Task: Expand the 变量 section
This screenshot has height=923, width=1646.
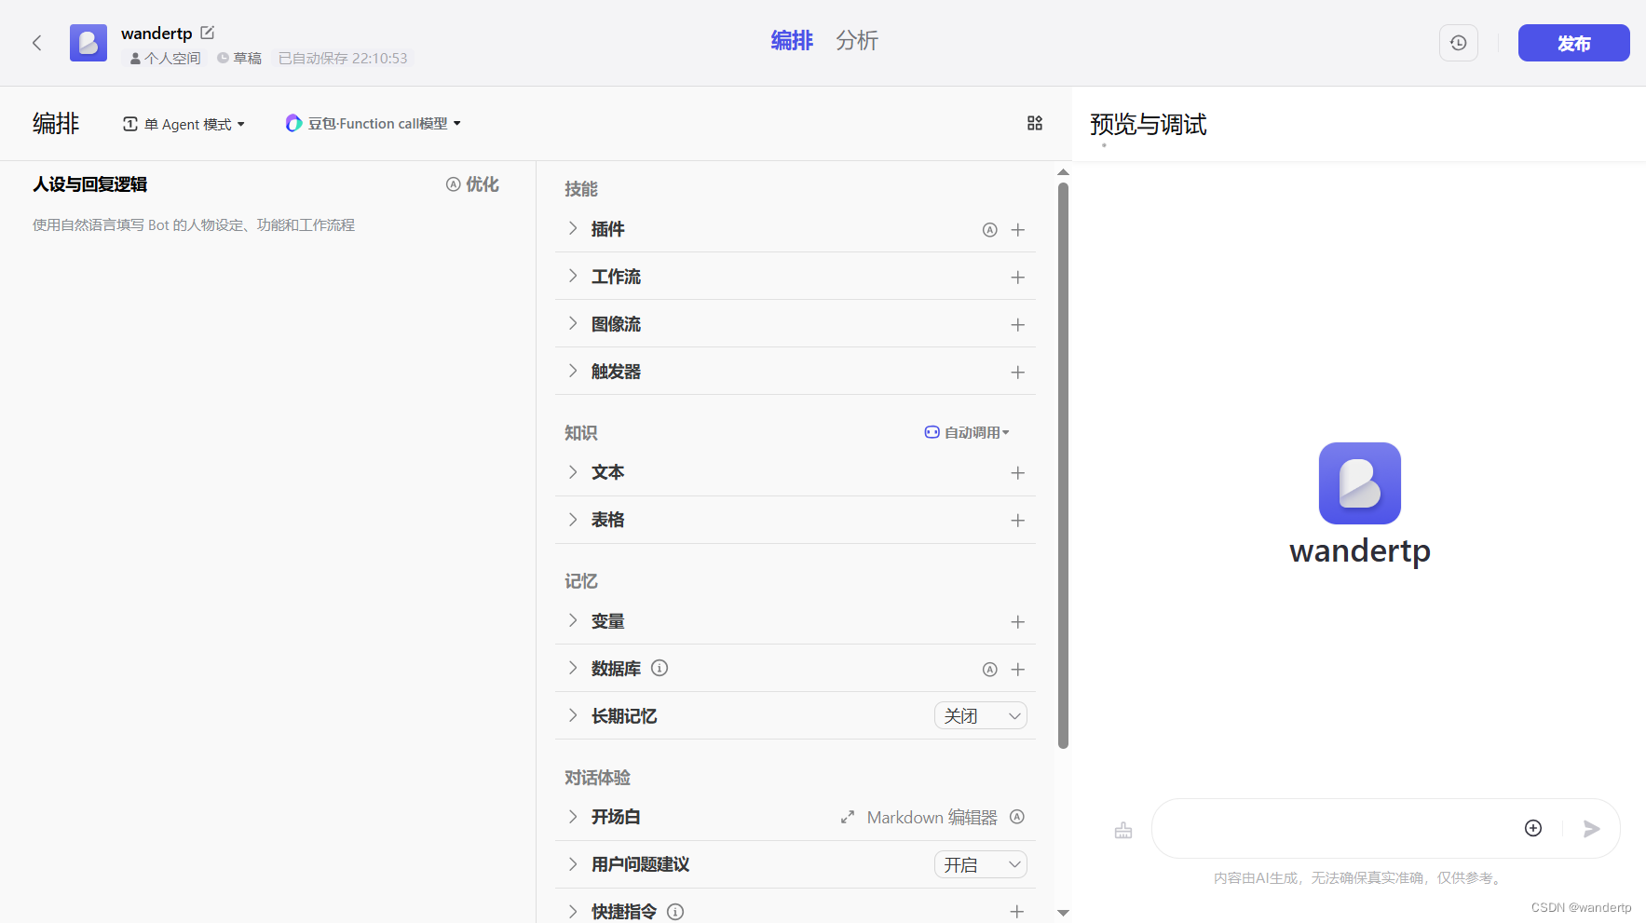Action: point(573,621)
